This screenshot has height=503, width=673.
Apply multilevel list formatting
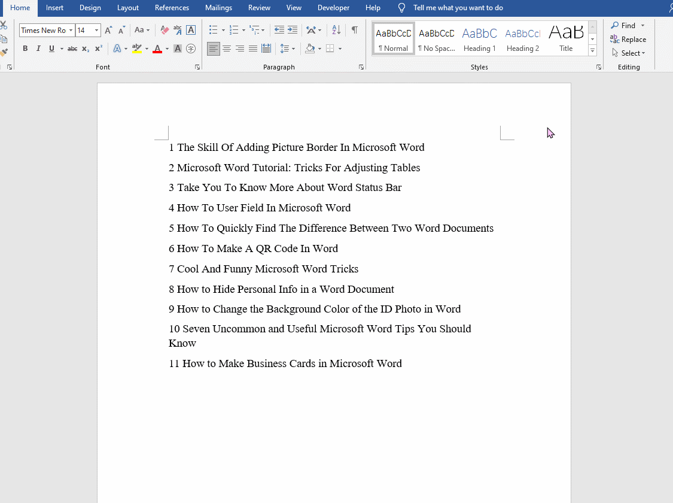(x=255, y=30)
